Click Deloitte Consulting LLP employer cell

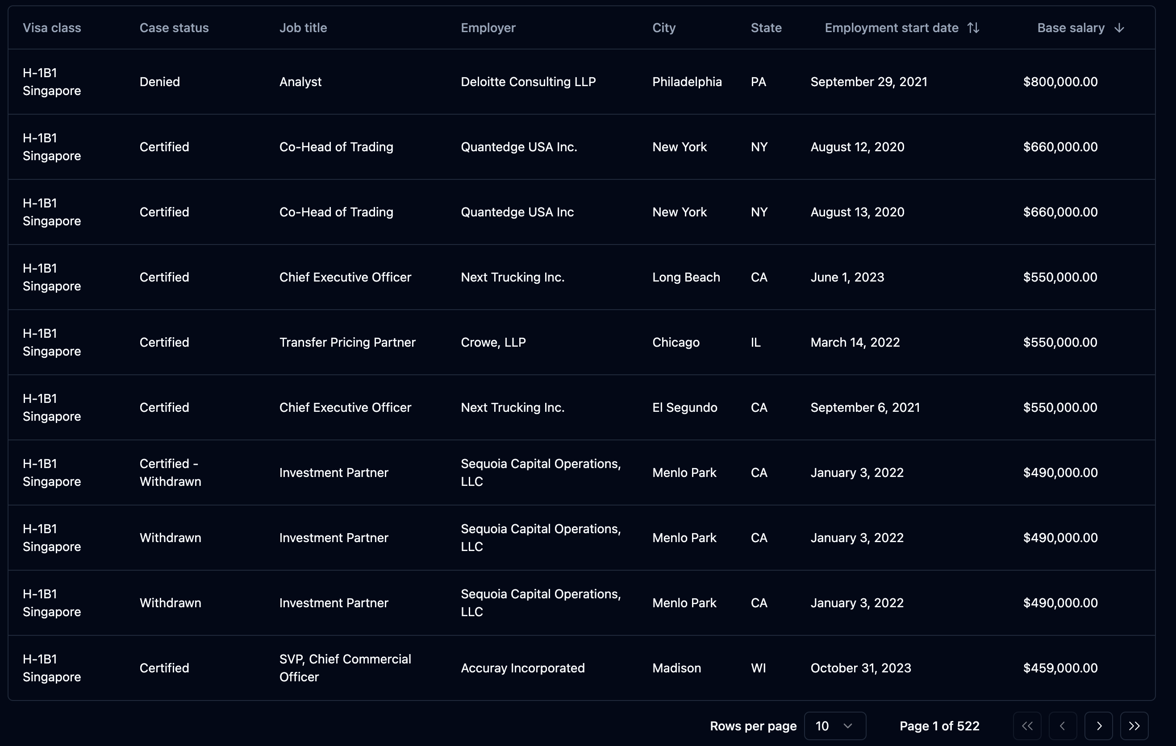[529, 82]
